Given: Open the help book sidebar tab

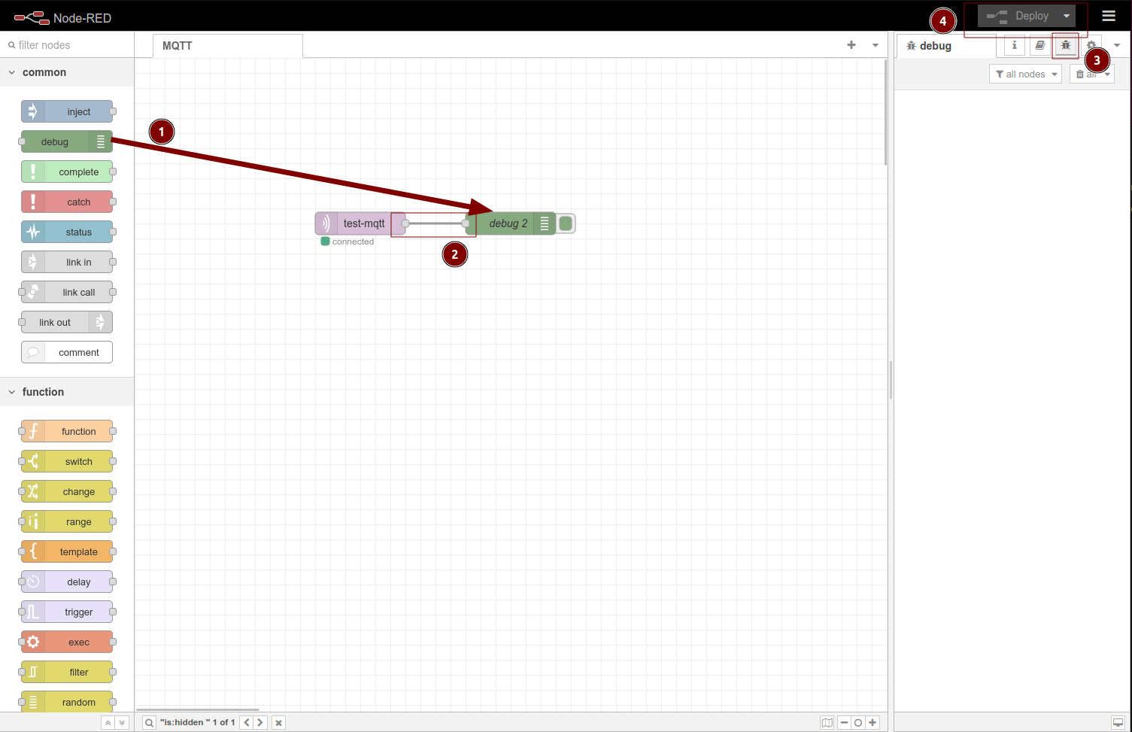Looking at the screenshot, I should click(1039, 46).
